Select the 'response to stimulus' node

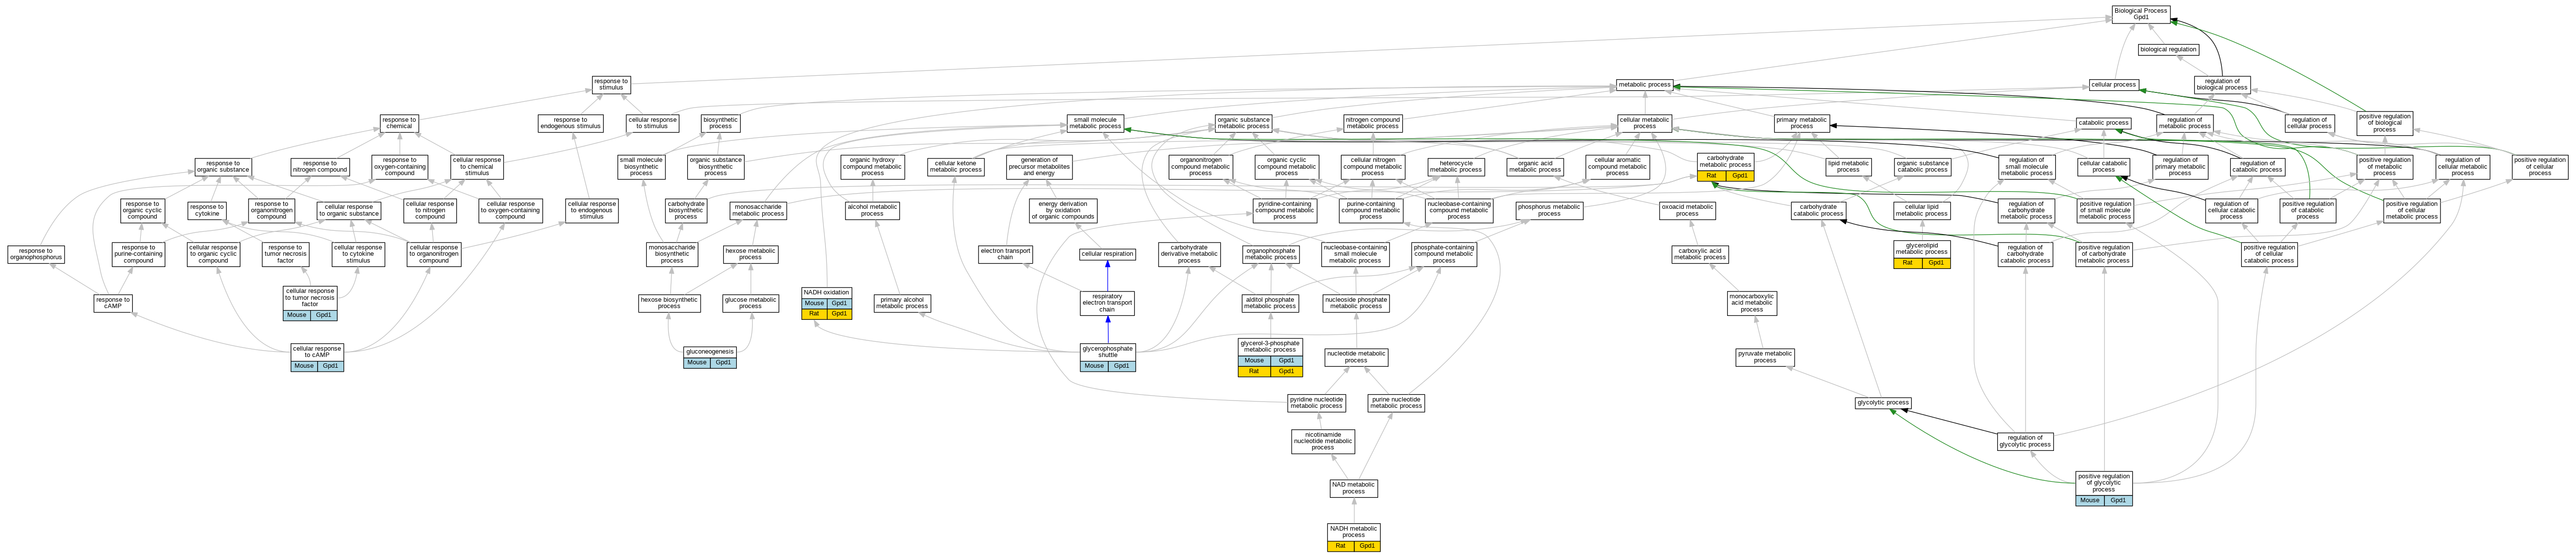pos(611,84)
